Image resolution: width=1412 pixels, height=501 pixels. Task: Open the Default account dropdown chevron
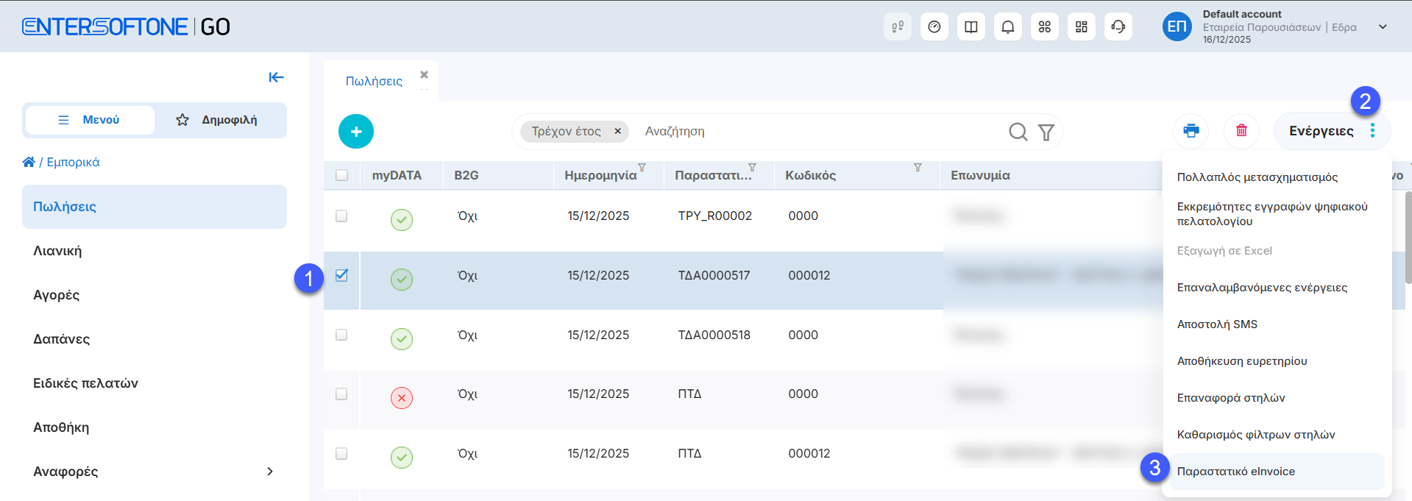pos(1382,27)
